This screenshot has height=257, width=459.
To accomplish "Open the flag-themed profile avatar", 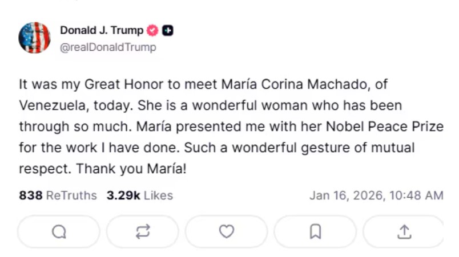I will 34,38.
